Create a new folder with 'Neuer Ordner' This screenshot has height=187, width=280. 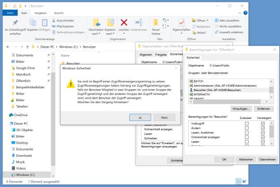coord(156,27)
